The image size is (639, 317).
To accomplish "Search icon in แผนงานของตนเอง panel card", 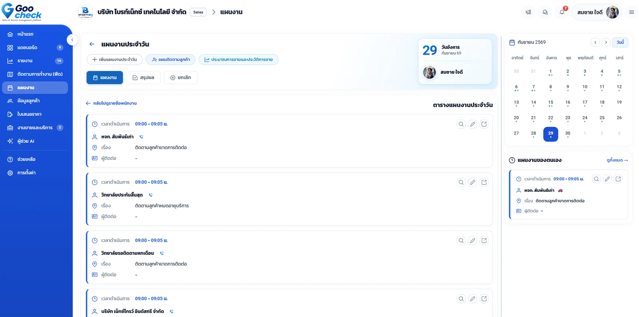I will [596, 179].
